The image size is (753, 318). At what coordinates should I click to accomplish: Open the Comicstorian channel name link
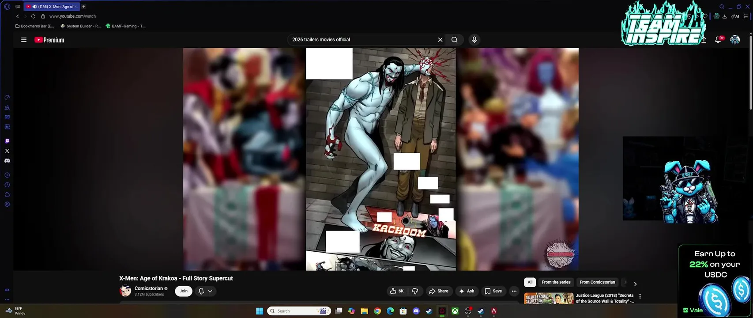click(149, 288)
